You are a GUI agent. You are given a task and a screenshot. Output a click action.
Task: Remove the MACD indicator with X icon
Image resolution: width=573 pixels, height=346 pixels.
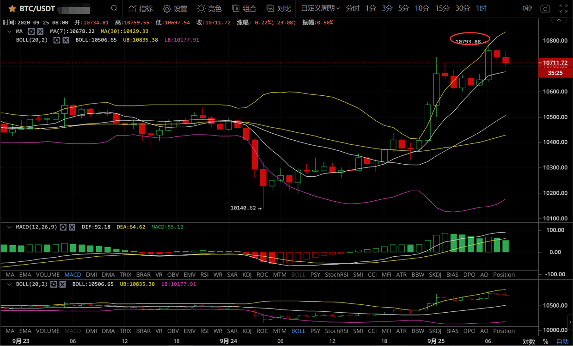click(x=72, y=227)
